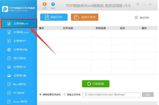The height and width of the screenshot is (105, 159).
Task: Click the Excel X icon in sidebar
Action: (9, 32)
